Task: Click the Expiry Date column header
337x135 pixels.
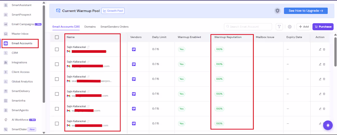Action: click(x=294, y=37)
